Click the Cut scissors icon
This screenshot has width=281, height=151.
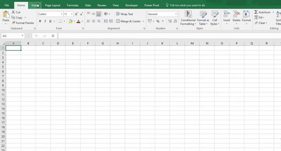[13, 12]
